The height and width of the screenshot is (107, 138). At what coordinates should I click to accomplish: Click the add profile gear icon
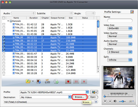click(x=56, y=81)
